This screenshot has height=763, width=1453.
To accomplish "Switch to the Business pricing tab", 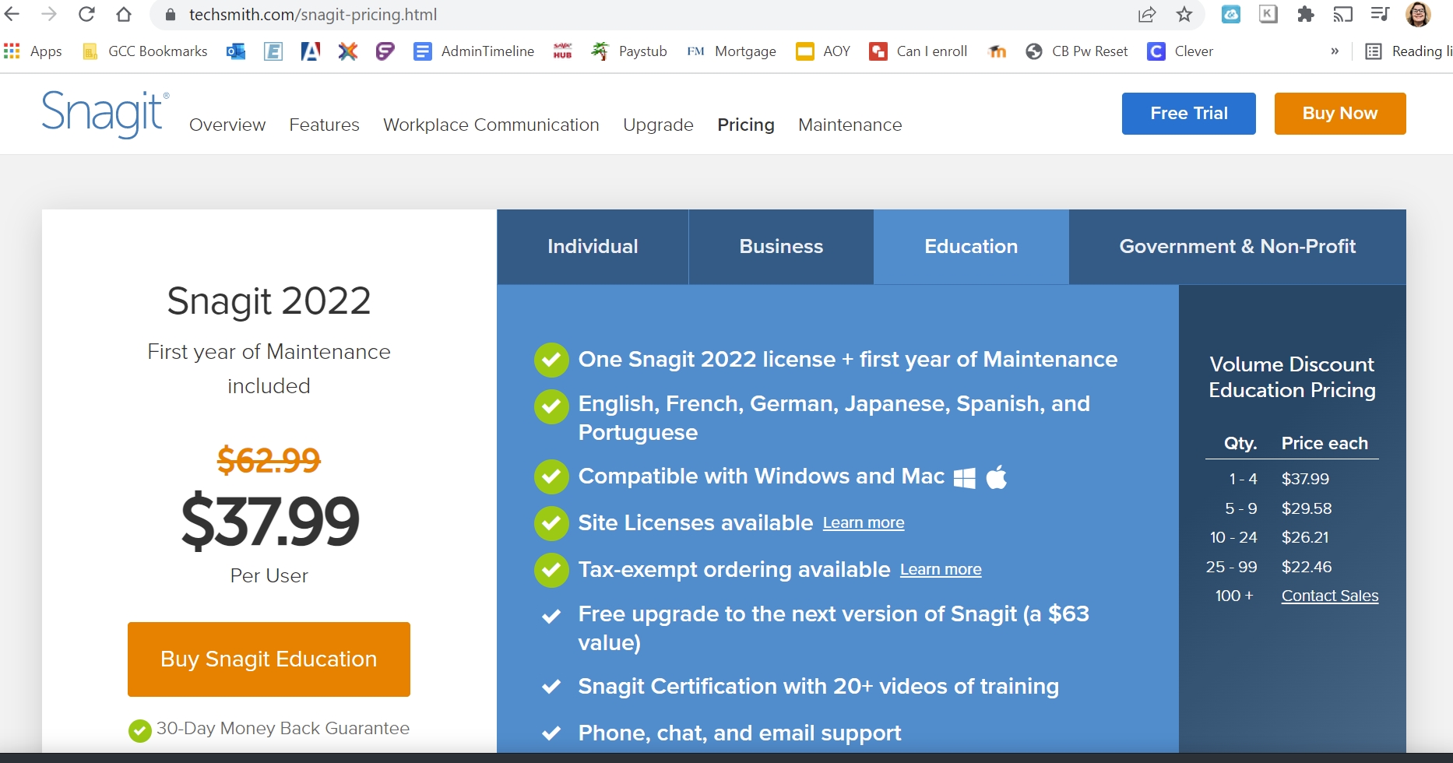I will click(781, 247).
